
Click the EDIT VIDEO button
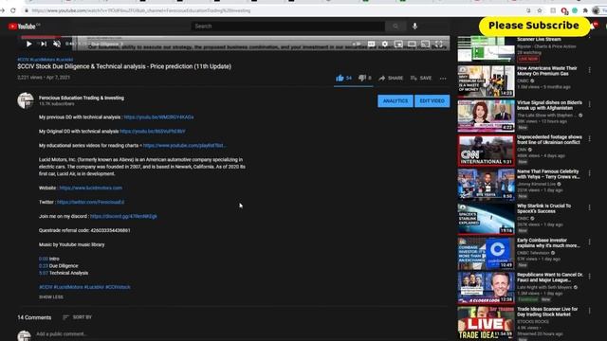click(432, 101)
